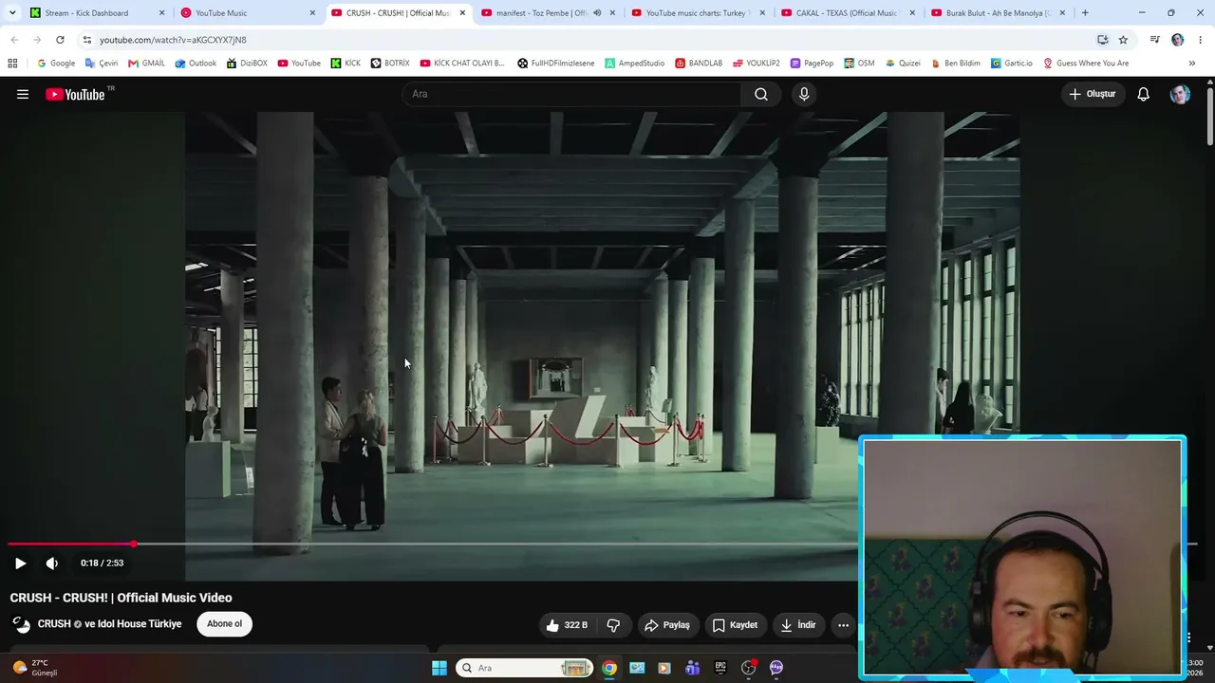Viewport: 1215px width, 683px height.
Task: Subscribe with the Abone ol button
Action: click(225, 624)
